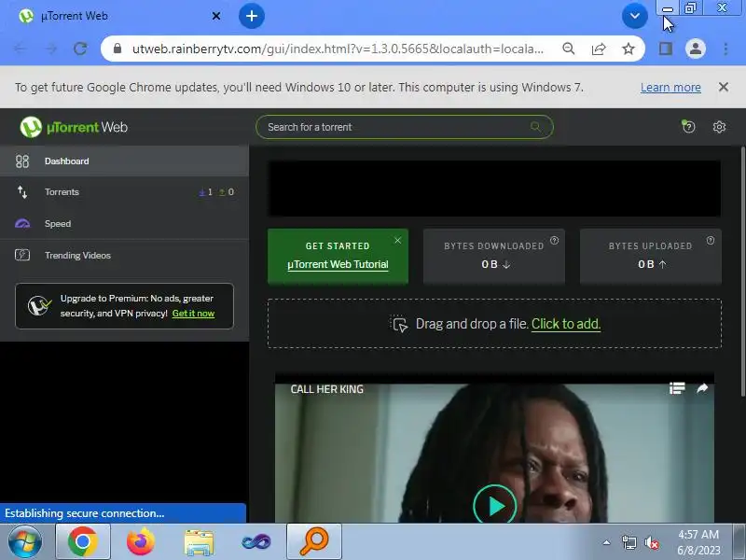Screen dimensions: 746x560
Task: Click the drag and drop file icon
Action: tap(399, 324)
